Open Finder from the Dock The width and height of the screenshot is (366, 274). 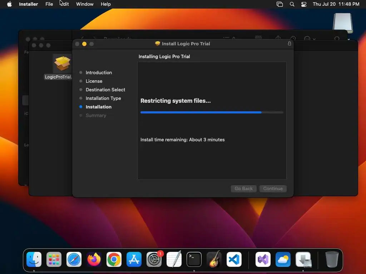[x=34, y=259]
